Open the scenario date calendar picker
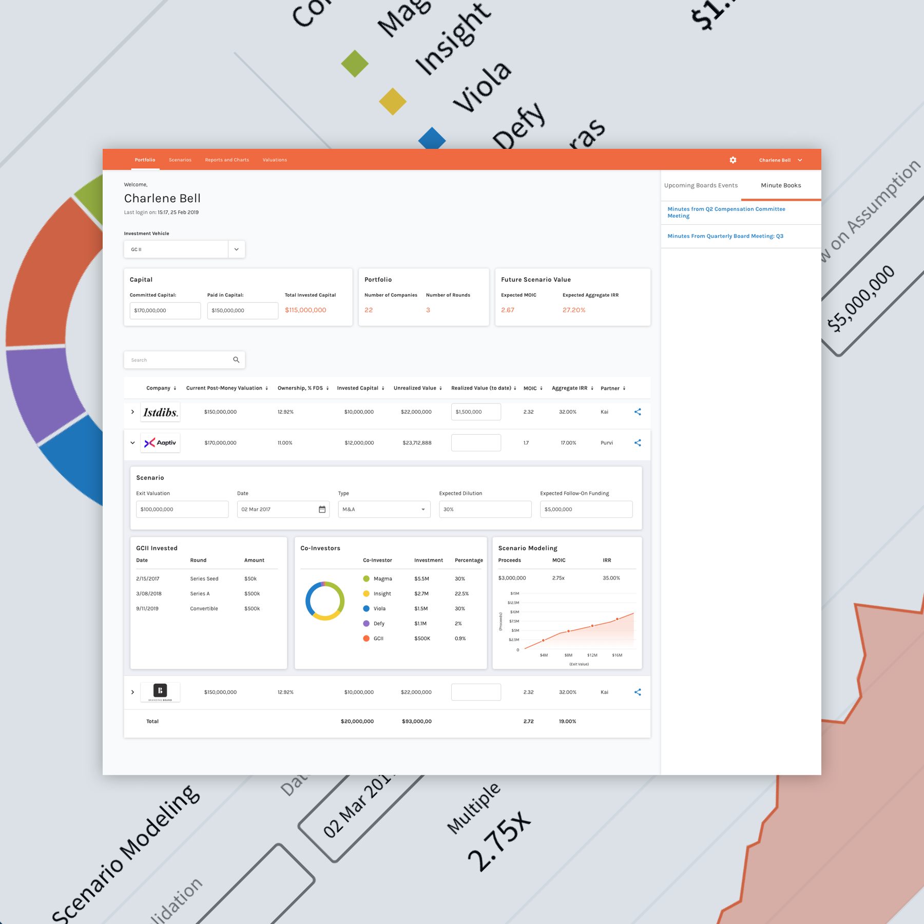The image size is (924, 924). pyautogui.click(x=322, y=509)
